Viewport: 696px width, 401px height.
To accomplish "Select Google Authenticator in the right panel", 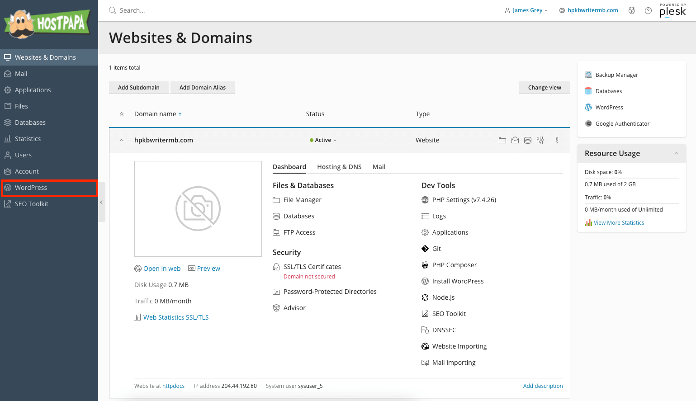I will coord(622,123).
